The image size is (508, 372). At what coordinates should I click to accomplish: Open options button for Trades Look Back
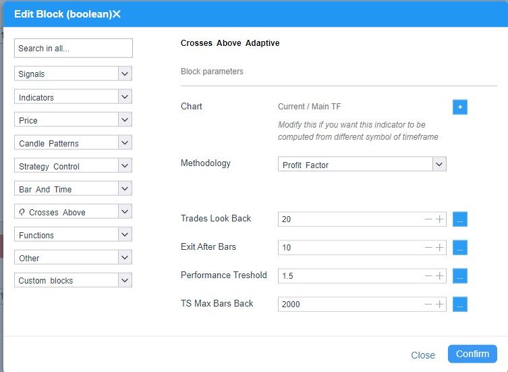tap(459, 219)
